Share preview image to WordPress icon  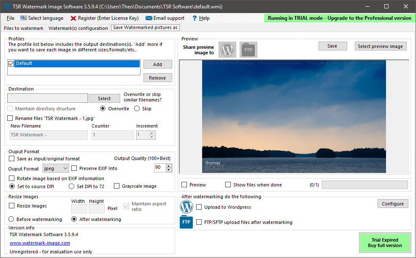coord(227,50)
